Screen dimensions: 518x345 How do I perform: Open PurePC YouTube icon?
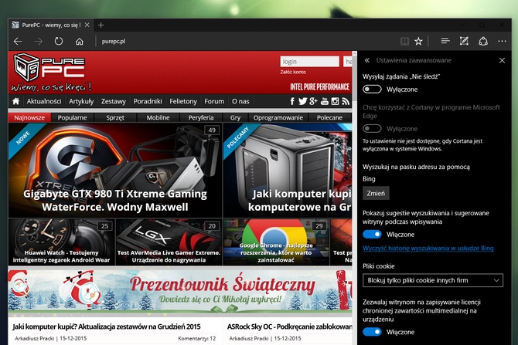(325, 101)
